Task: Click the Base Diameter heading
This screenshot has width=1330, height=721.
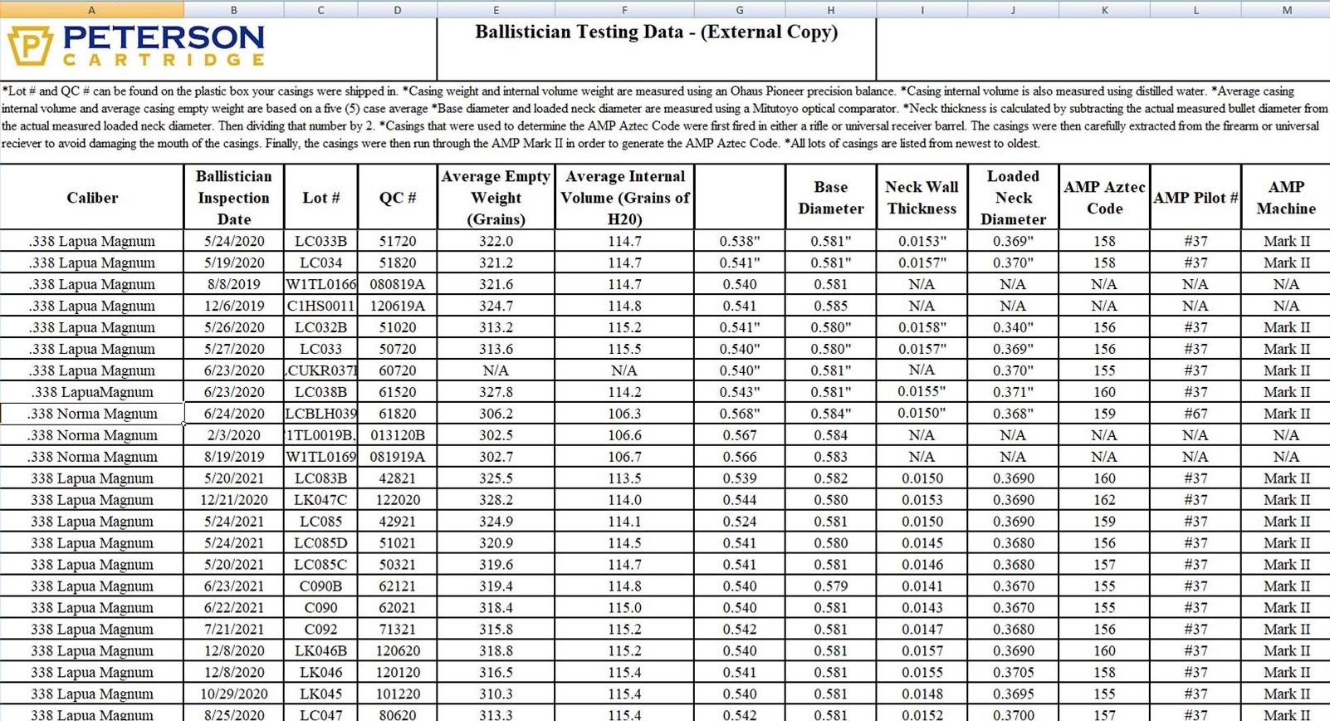Action: (830, 198)
